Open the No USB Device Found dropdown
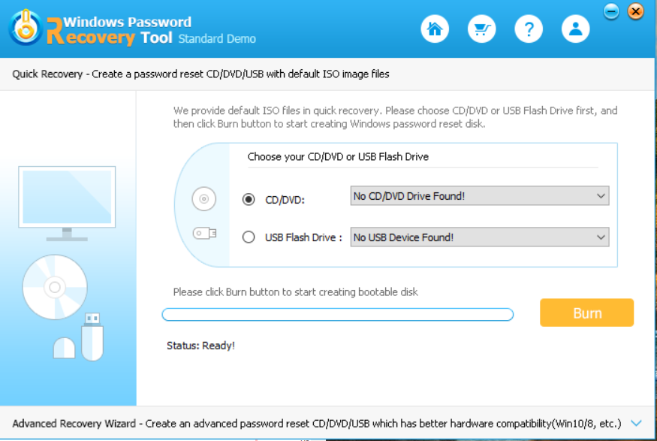Screen dimensions: 657x441 (x=480, y=237)
